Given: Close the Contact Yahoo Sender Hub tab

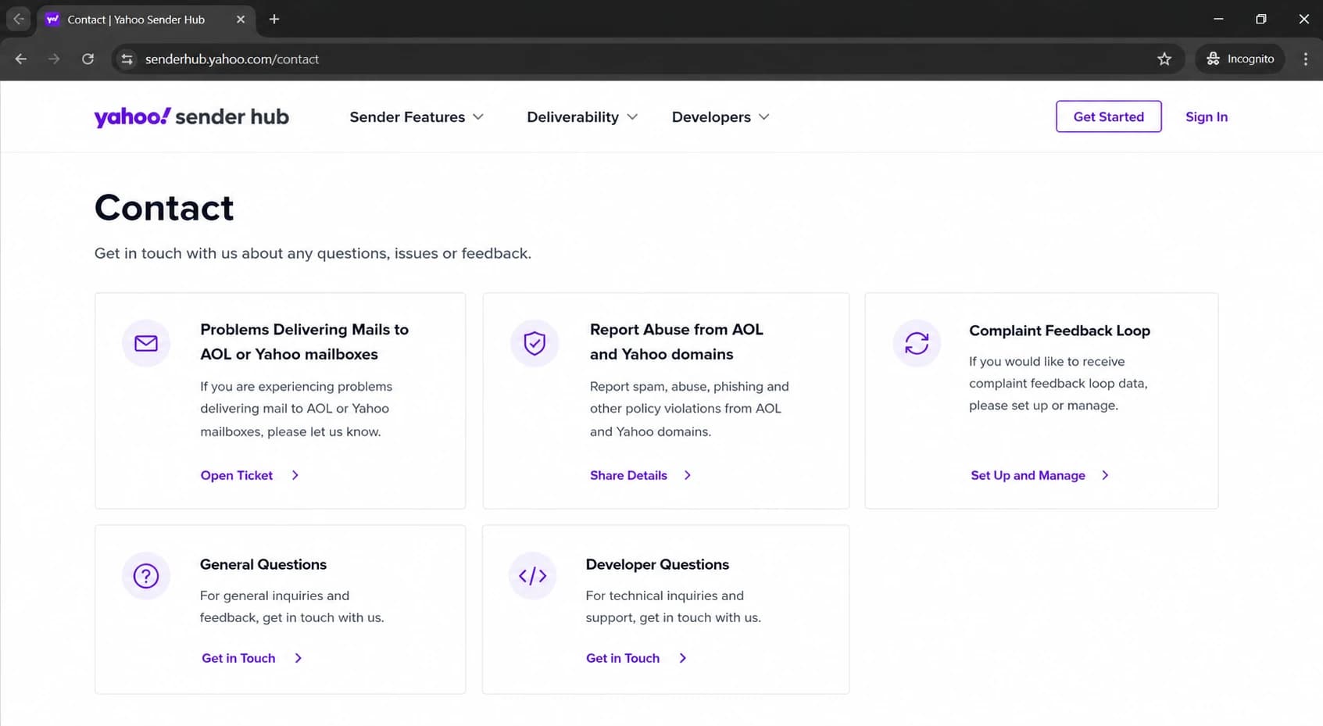Looking at the screenshot, I should click(241, 20).
